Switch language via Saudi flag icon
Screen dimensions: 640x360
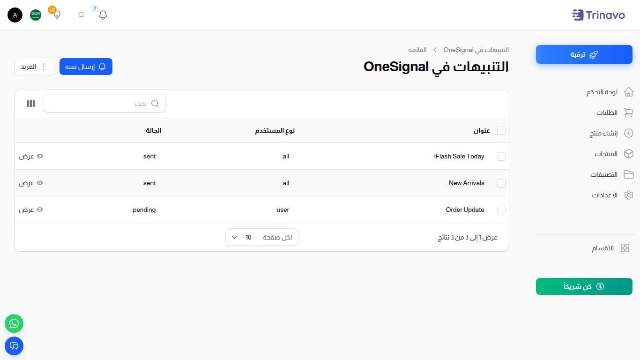36,15
